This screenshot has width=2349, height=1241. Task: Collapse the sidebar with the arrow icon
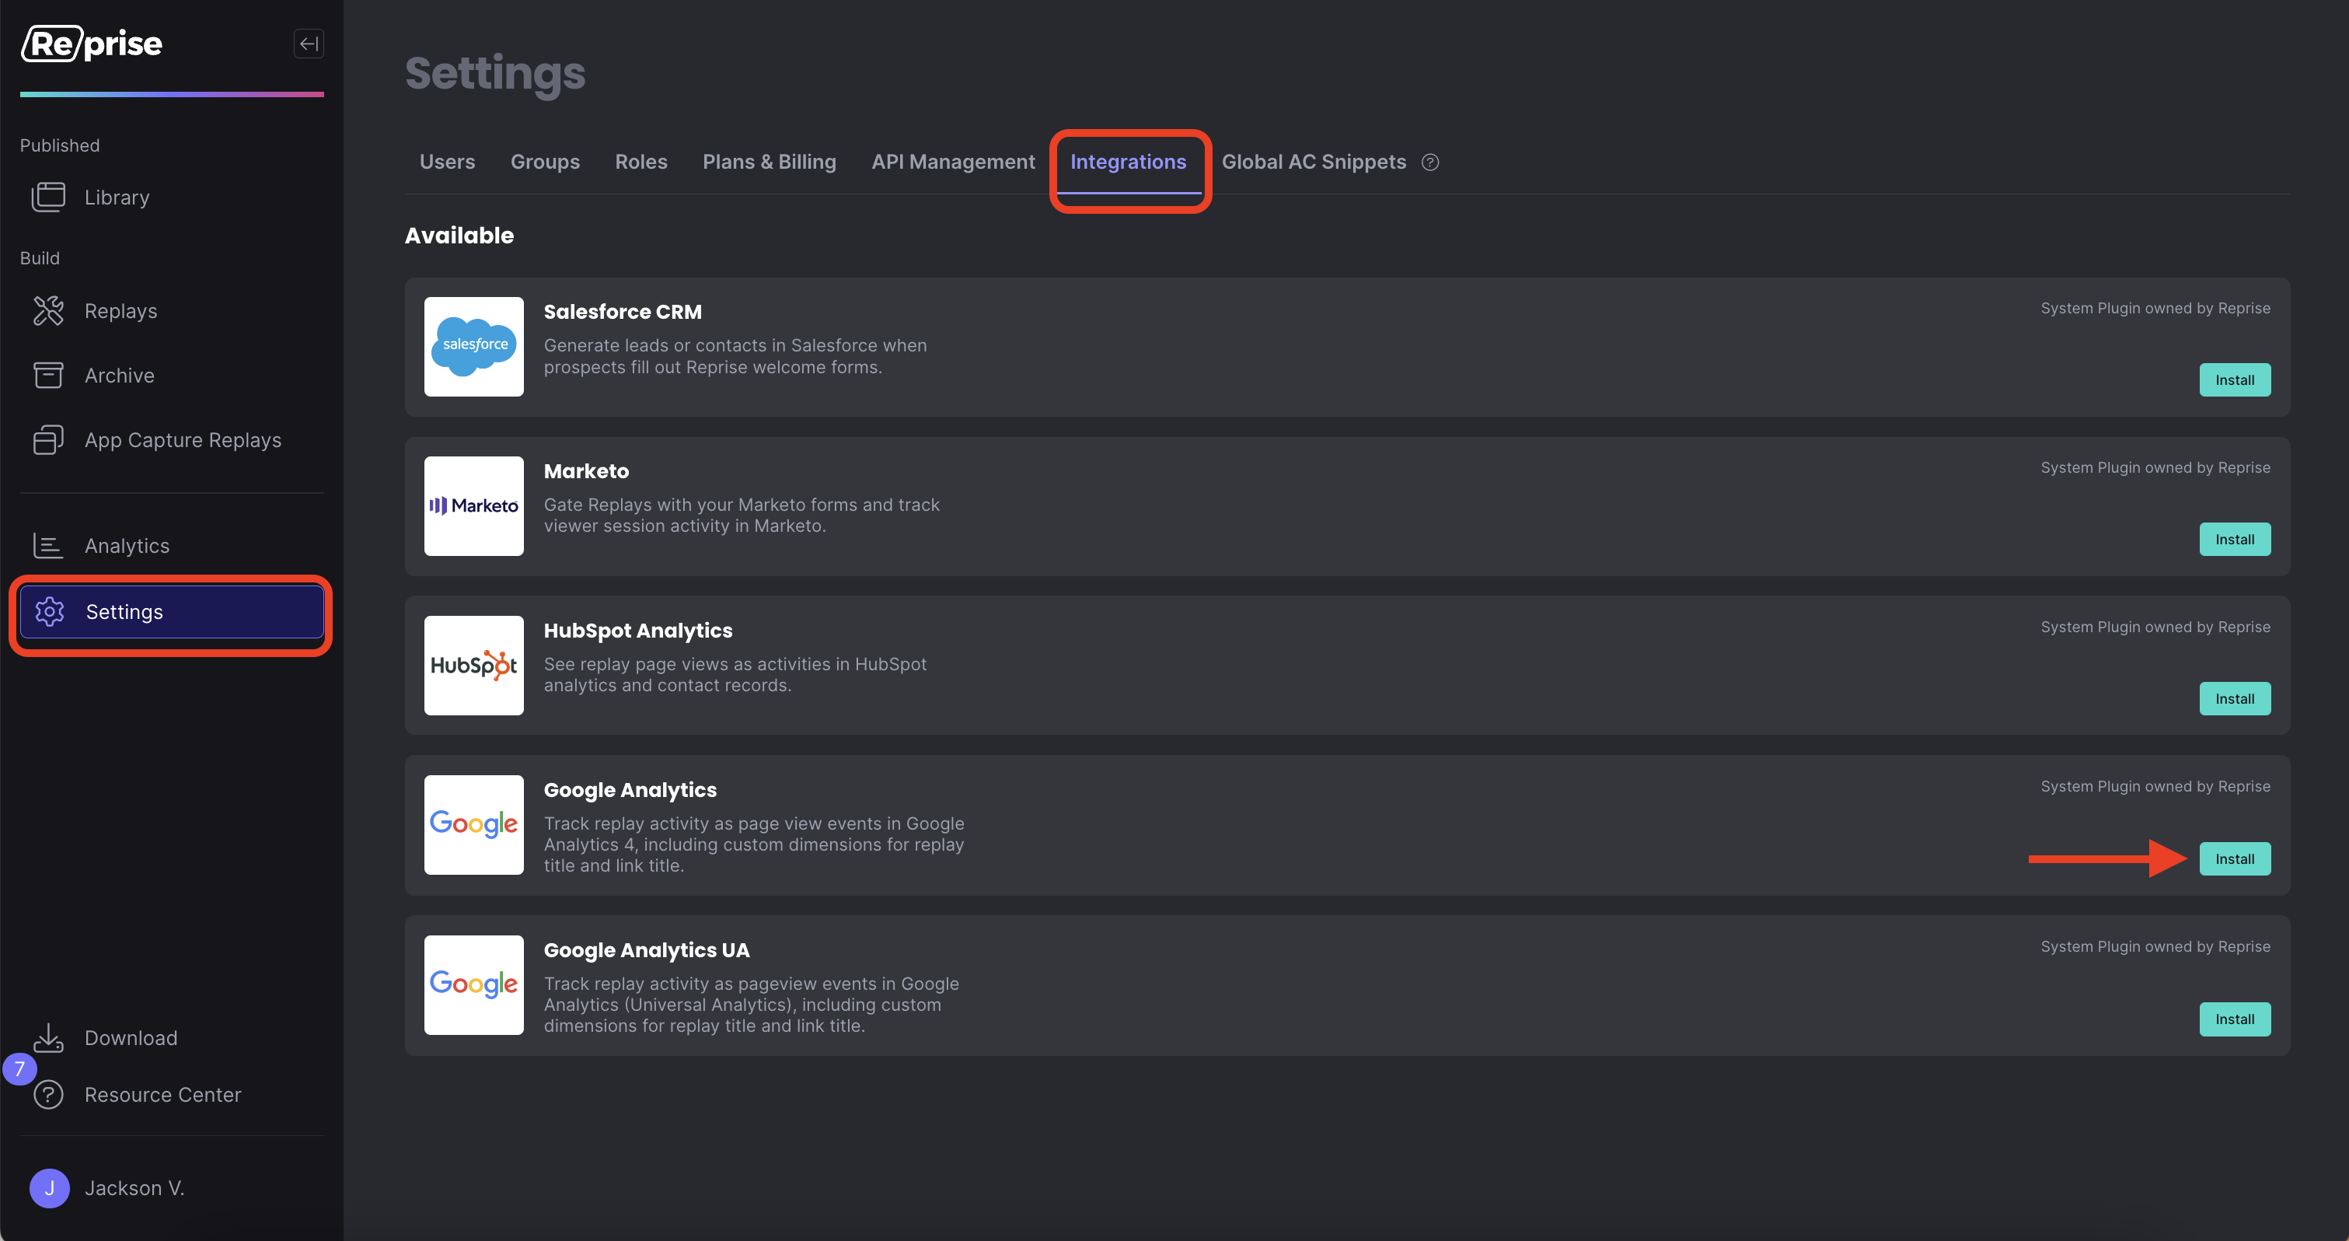(x=309, y=43)
